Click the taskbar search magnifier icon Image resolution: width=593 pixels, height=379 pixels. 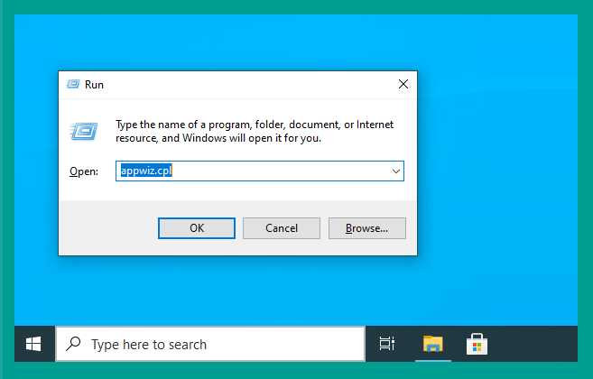pos(73,344)
